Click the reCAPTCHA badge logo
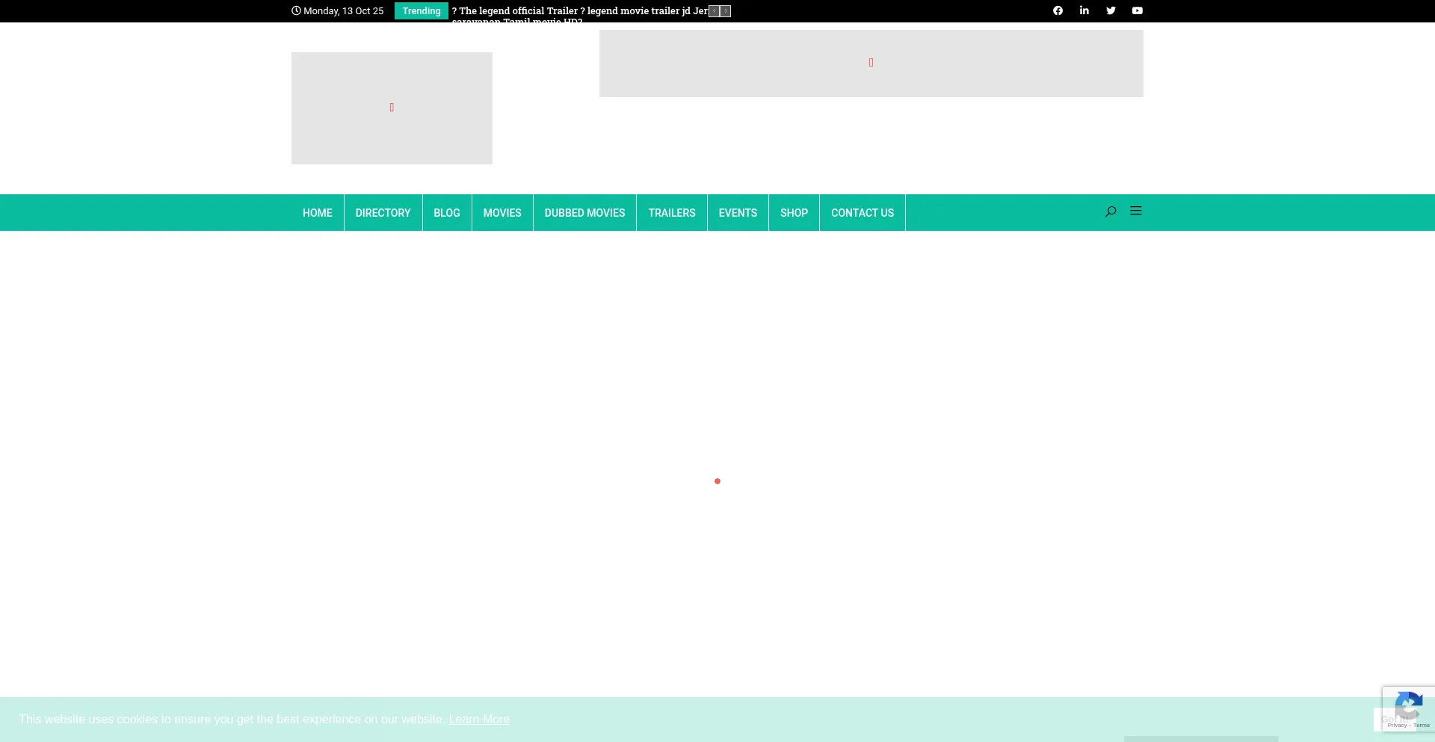Screen dimensions: 1435x742 [x=1408, y=705]
